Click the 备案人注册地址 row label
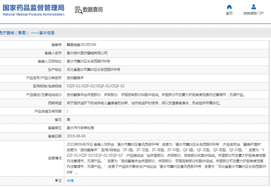Viewport: 271px width, 187px height. (50, 61)
